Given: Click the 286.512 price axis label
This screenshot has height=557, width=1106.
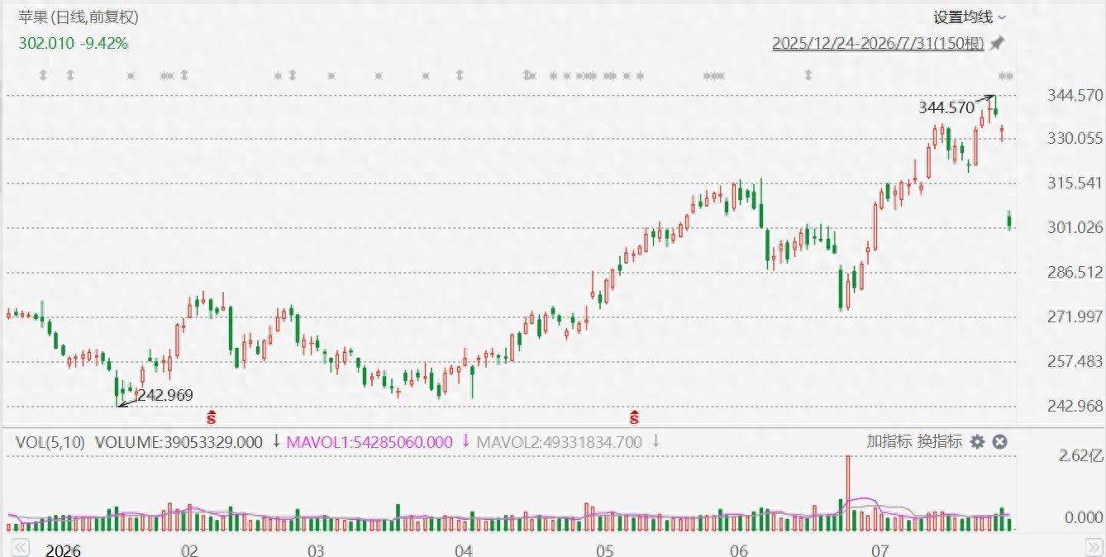Looking at the screenshot, I should coord(1075,272).
